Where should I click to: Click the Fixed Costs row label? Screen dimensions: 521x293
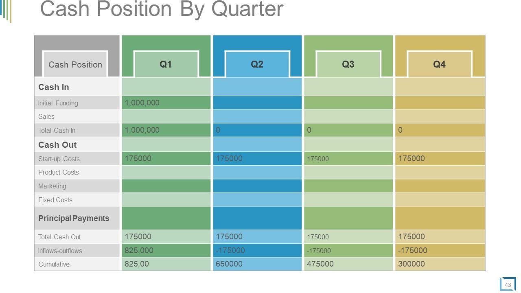click(x=55, y=200)
